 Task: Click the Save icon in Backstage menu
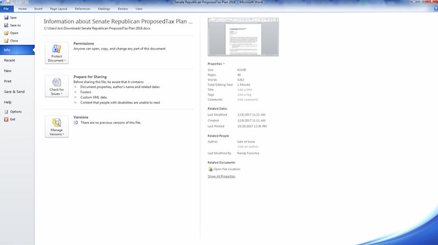[x=6, y=18]
